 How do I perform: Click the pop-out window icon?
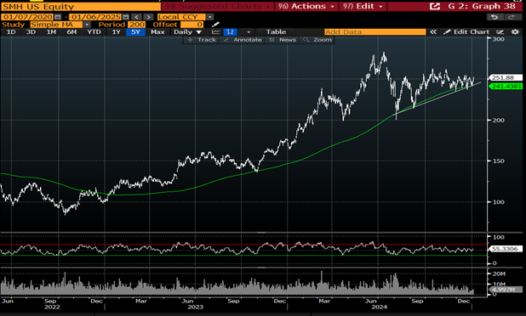click(x=435, y=6)
